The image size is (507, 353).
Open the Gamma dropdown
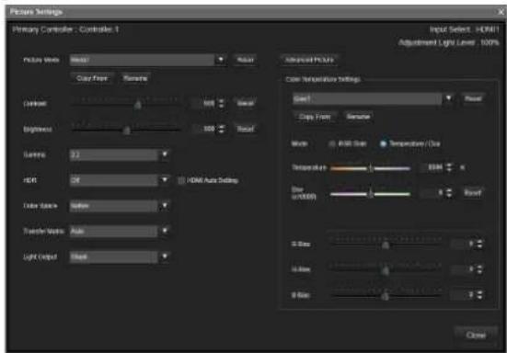tap(120, 154)
